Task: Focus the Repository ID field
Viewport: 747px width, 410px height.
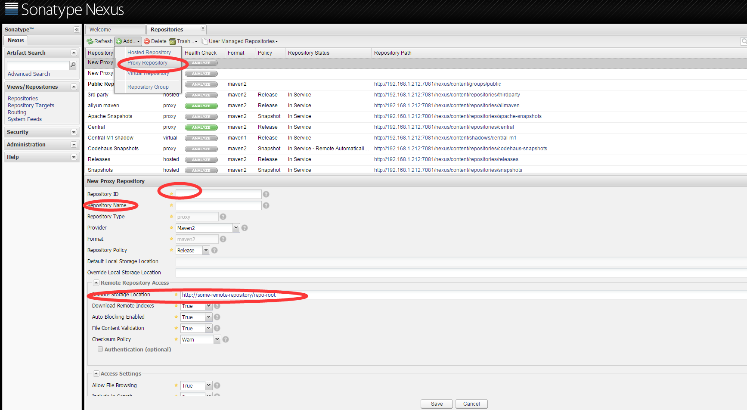Action: (x=218, y=194)
